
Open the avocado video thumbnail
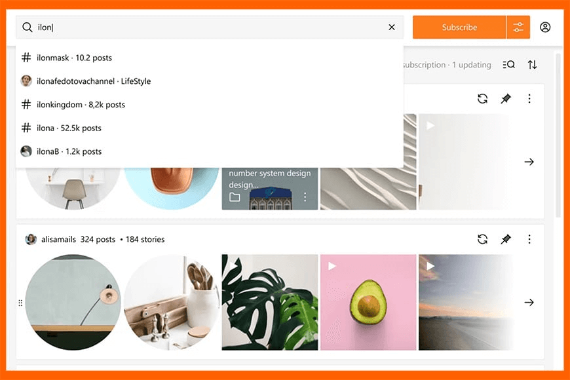tap(368, 302)
